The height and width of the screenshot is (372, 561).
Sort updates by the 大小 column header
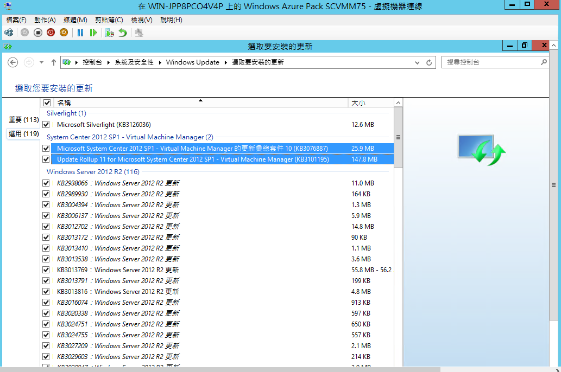[371, 103]
